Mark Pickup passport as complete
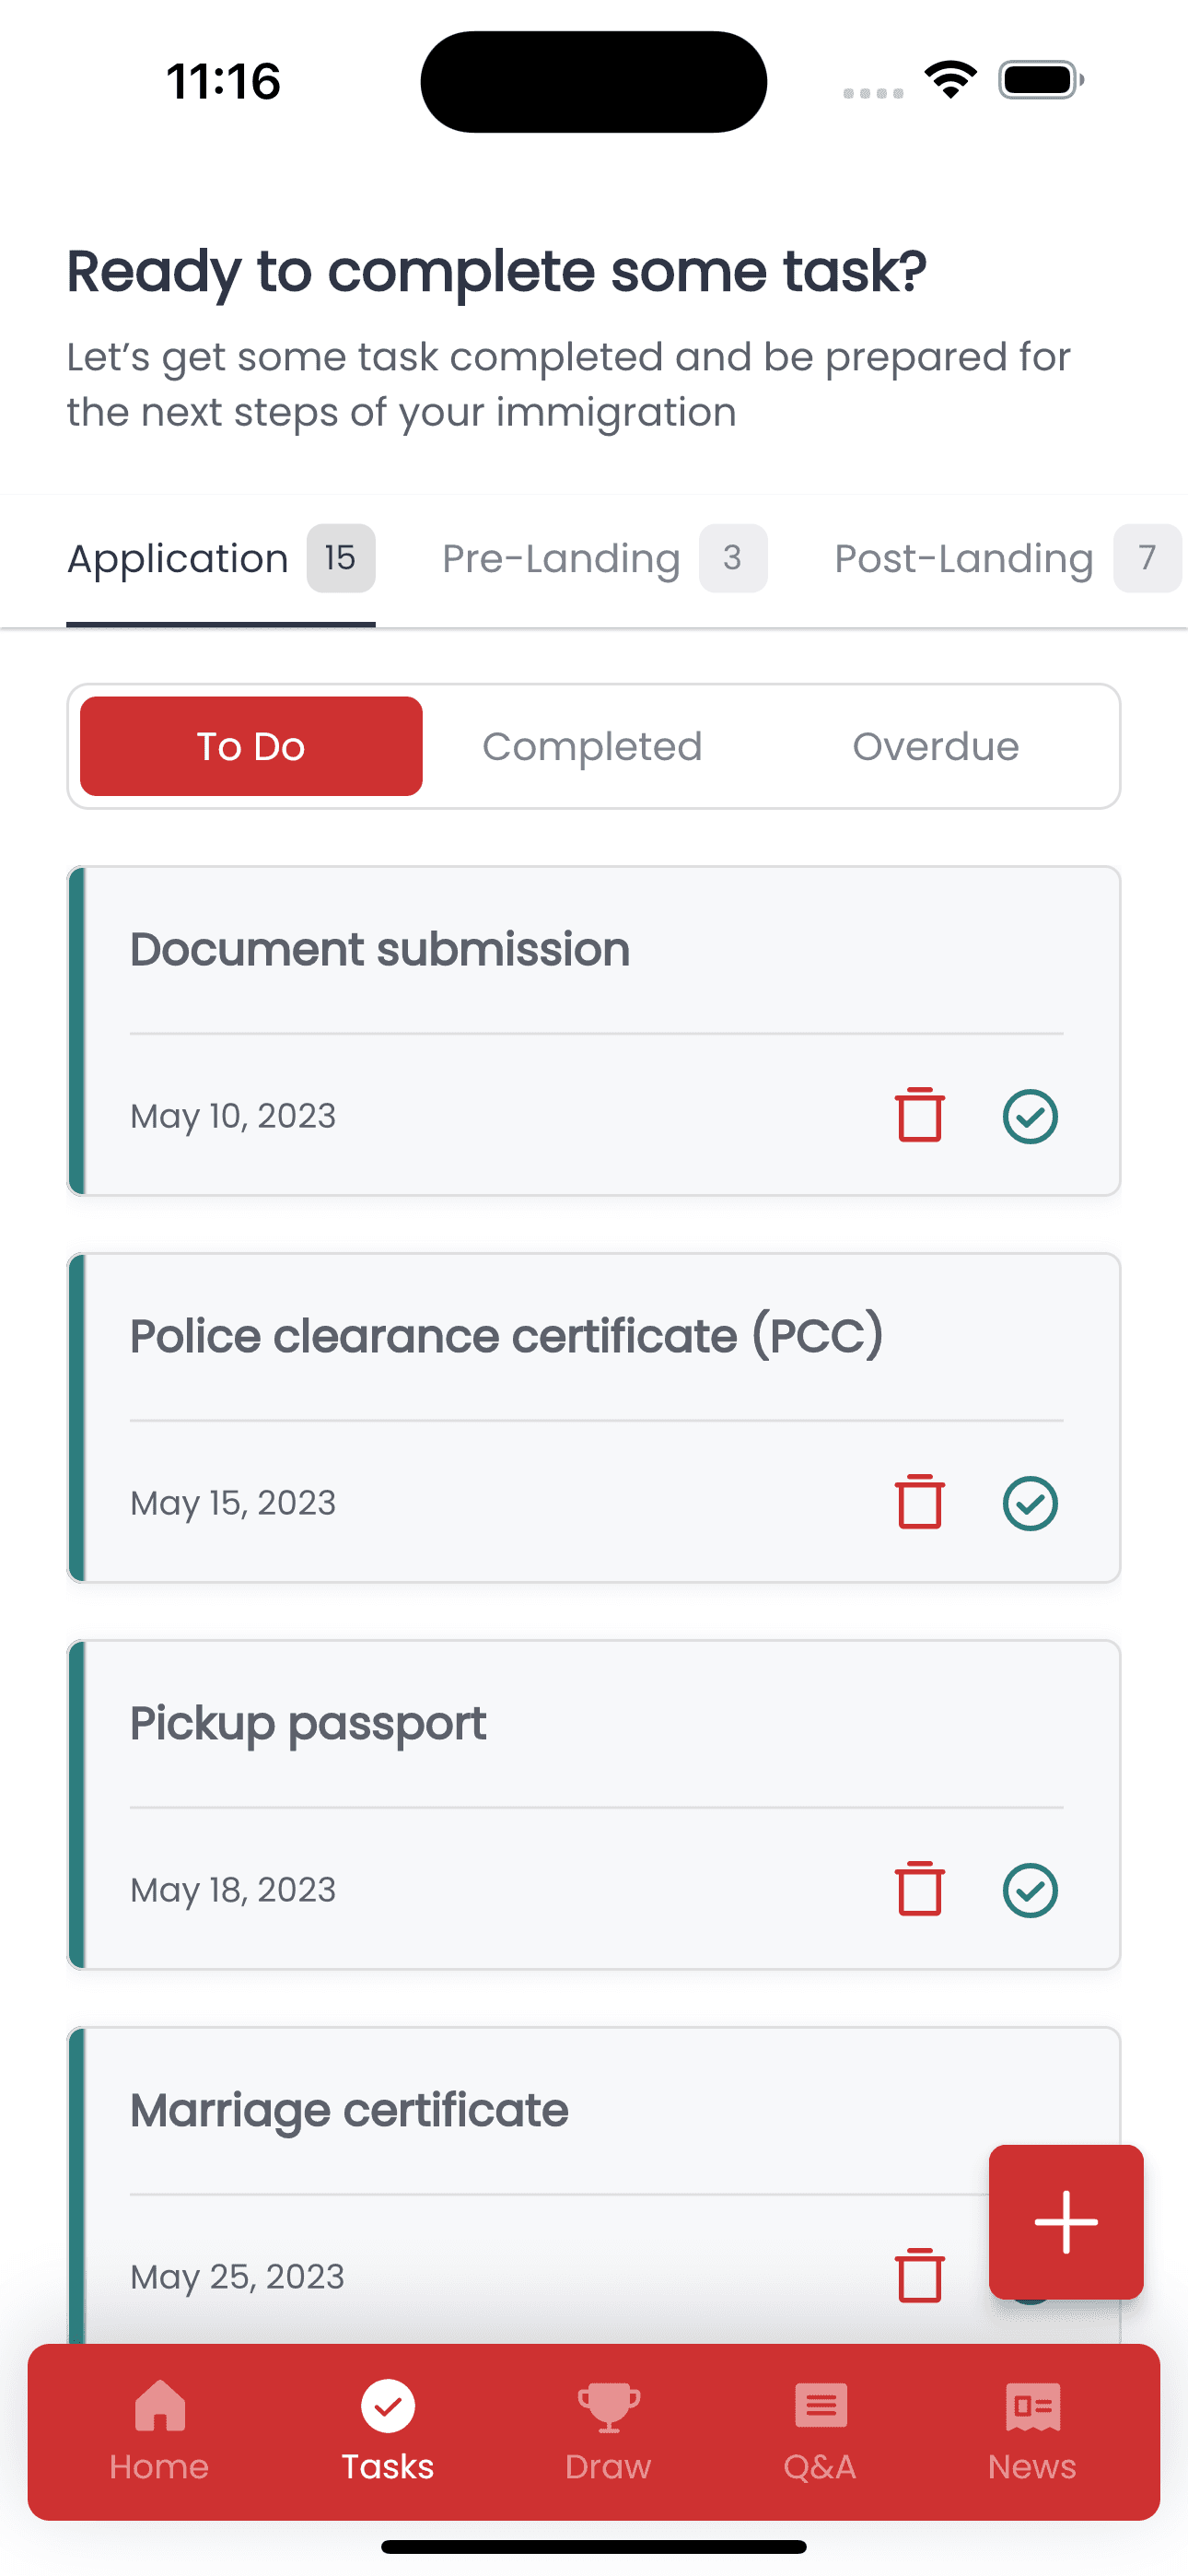 (x=1030, y=1890)
